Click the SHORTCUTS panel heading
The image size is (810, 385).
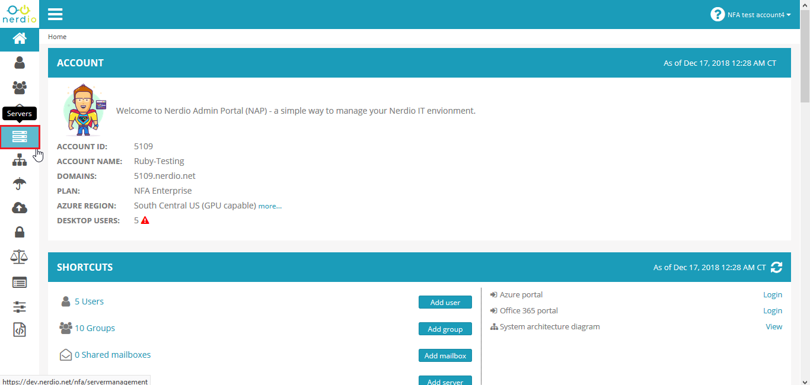[x=85, y=267]
